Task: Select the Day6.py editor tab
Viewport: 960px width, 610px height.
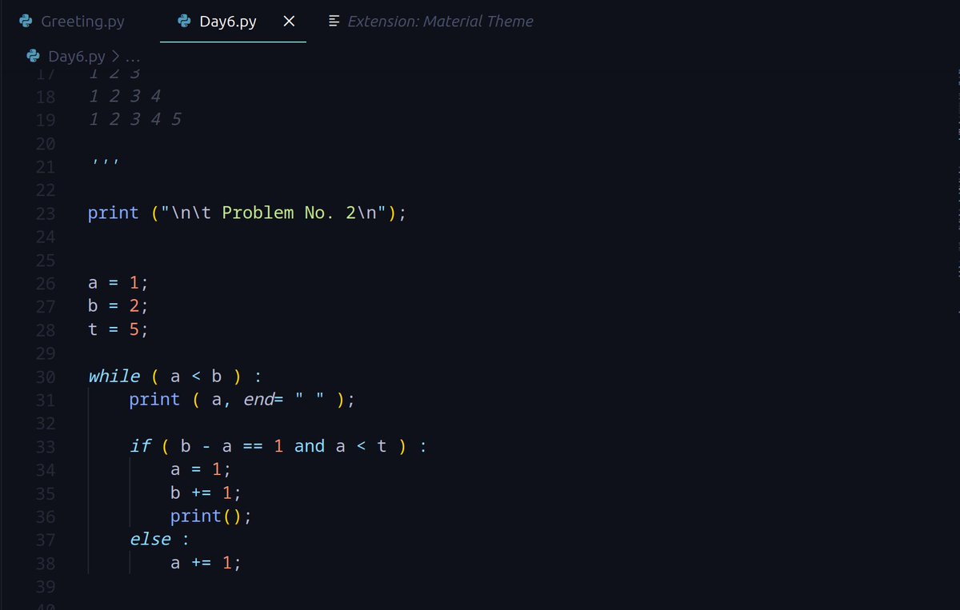Action: click(x=228, y=22)
